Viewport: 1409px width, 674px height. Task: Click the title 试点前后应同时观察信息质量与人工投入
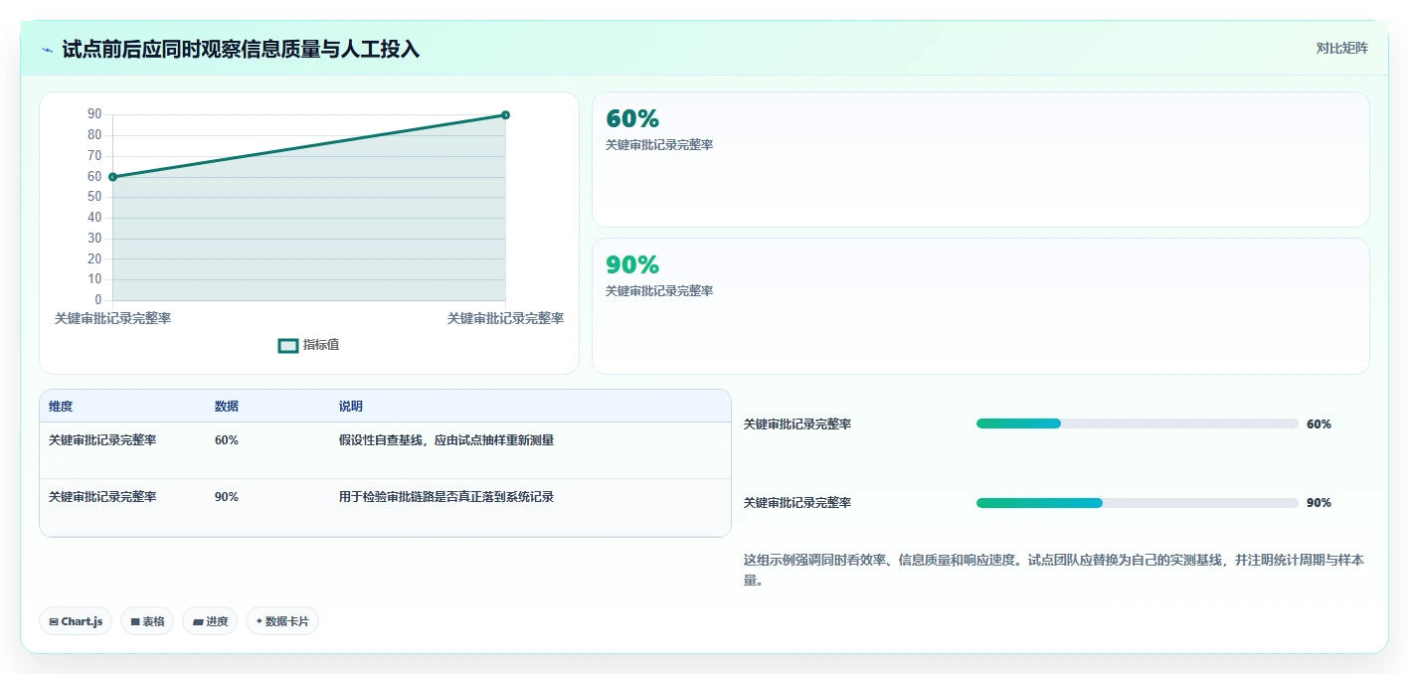241,49
